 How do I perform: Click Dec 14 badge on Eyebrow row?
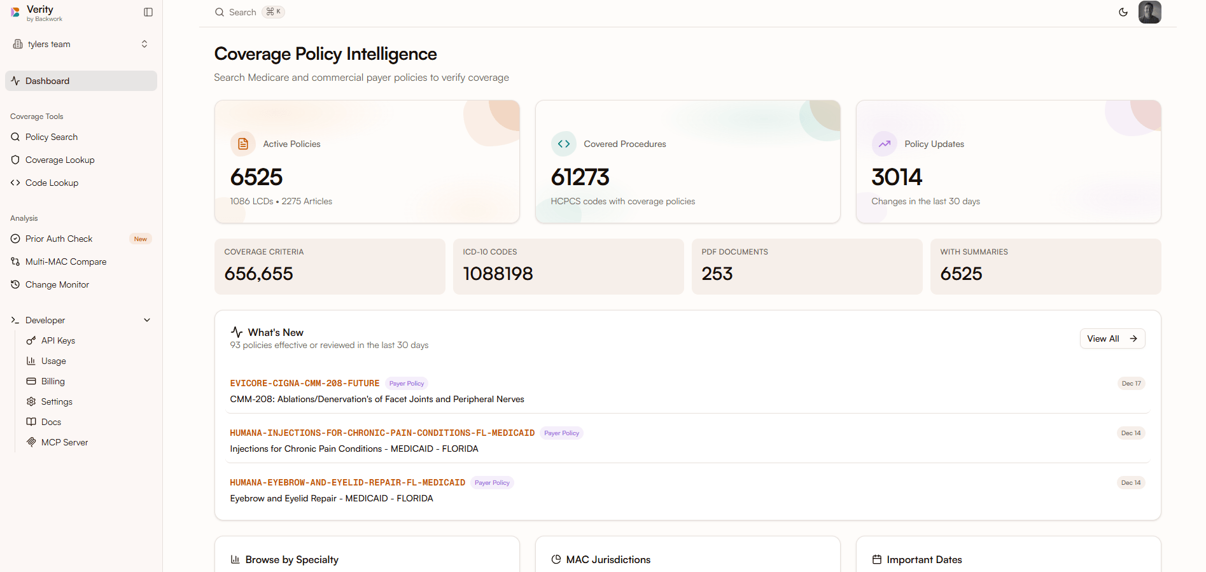click(1132, 482)
